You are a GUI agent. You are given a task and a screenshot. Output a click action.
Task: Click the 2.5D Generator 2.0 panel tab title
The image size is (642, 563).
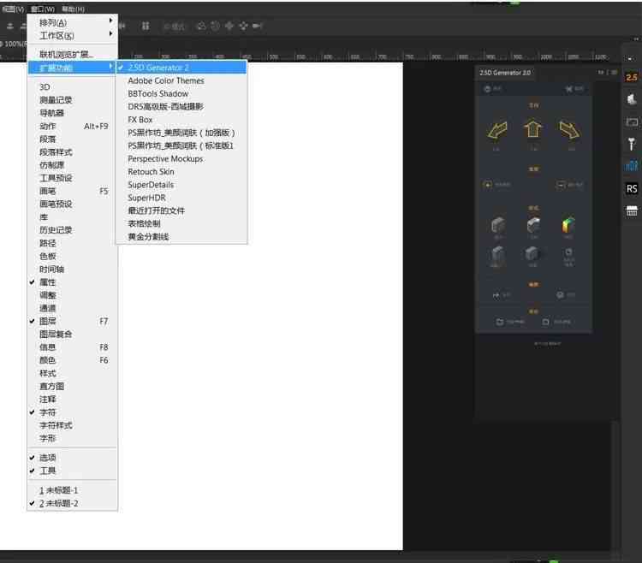(505, 73)
